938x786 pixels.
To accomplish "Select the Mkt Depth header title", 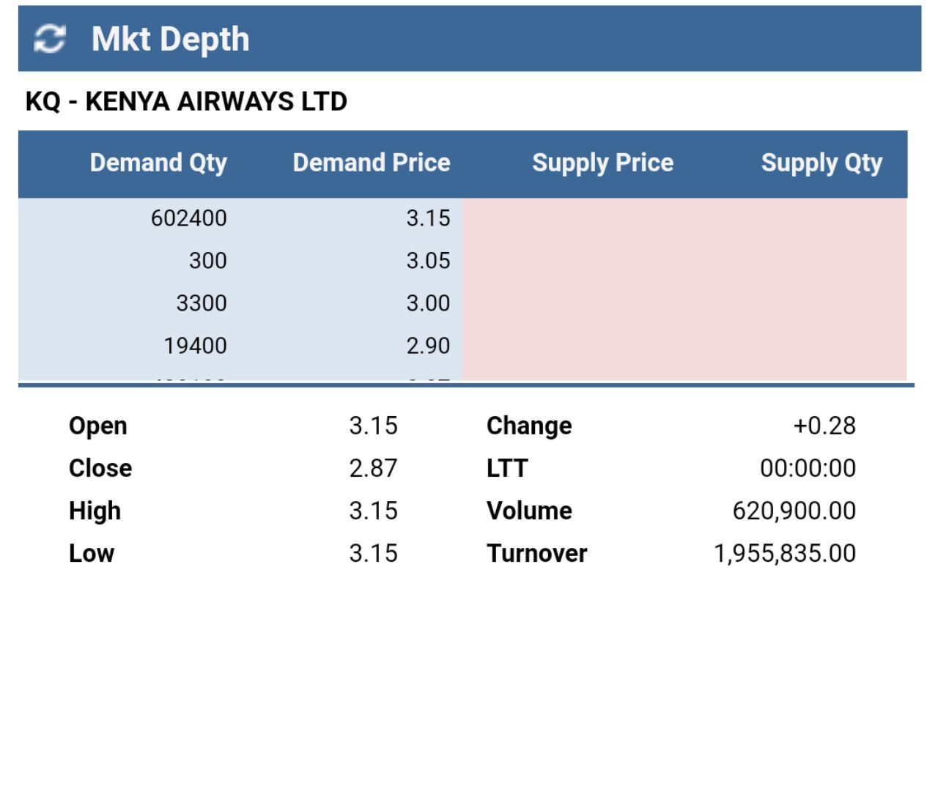I will [170, 39].
